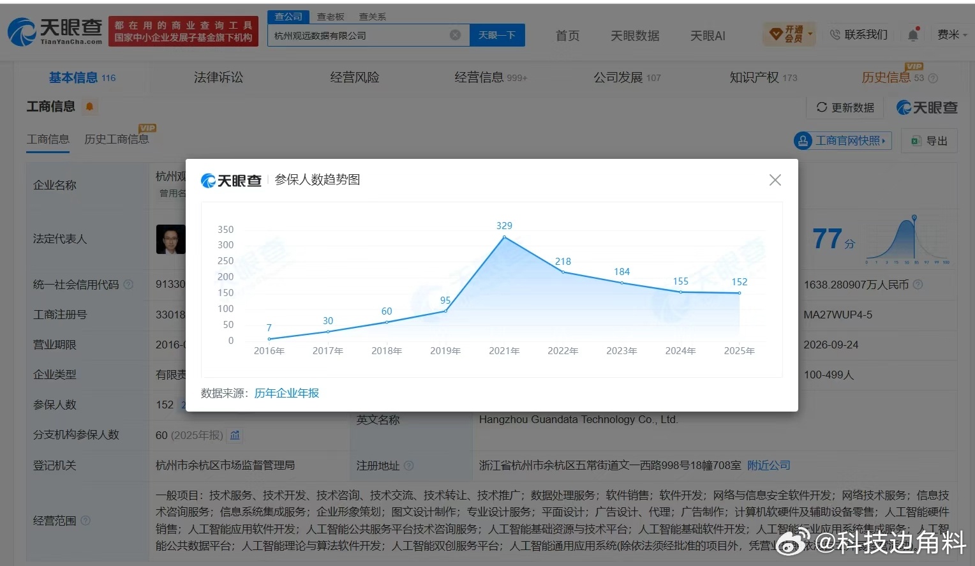Click the orange alert icon beside 工商信息 heading
This screenshot has width=975, height=566.
89,107
